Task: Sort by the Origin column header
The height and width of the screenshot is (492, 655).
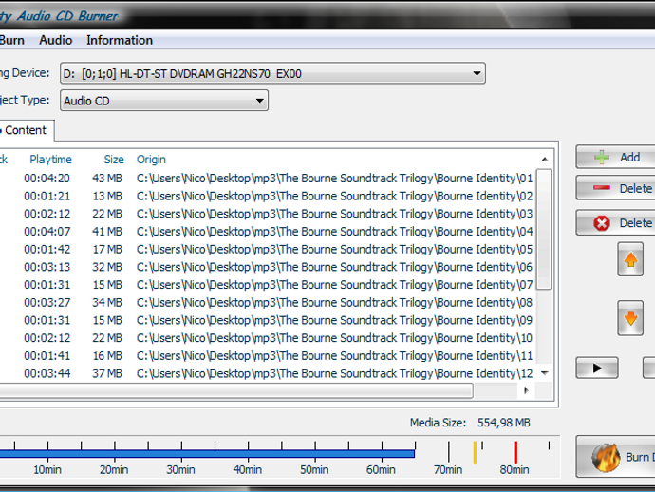Action: coord(151,160)
